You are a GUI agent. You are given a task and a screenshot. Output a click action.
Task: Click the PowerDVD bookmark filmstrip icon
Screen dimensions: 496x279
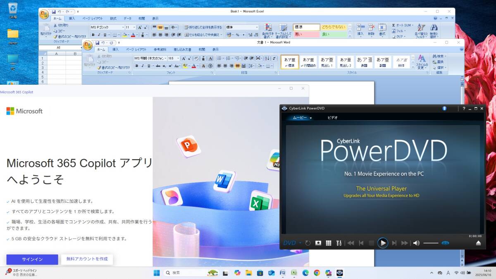[x=318, y=243]
